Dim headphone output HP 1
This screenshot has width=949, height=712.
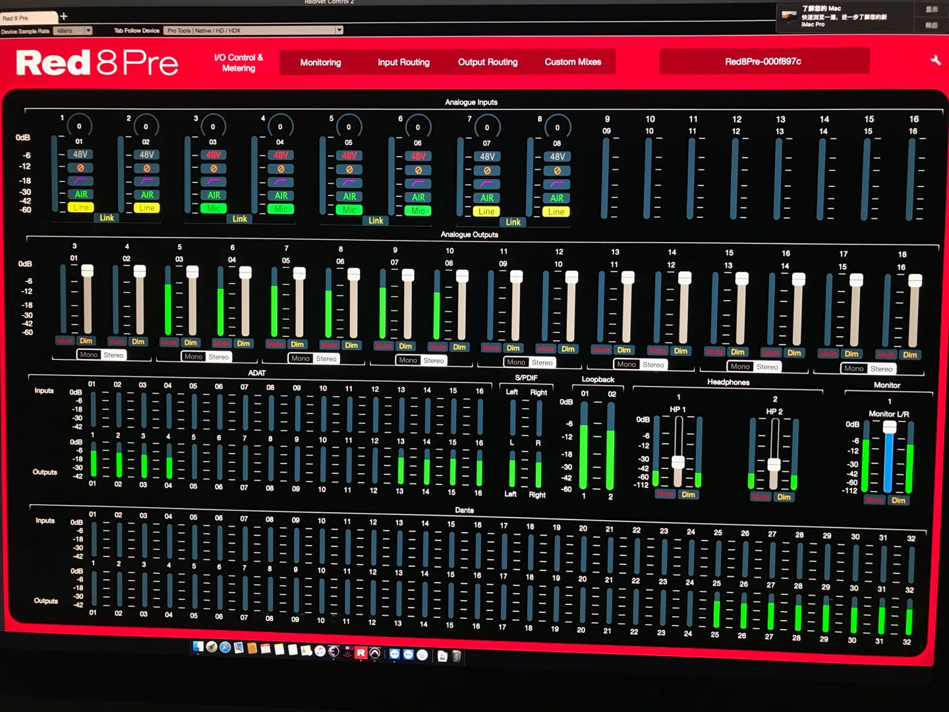688,494
